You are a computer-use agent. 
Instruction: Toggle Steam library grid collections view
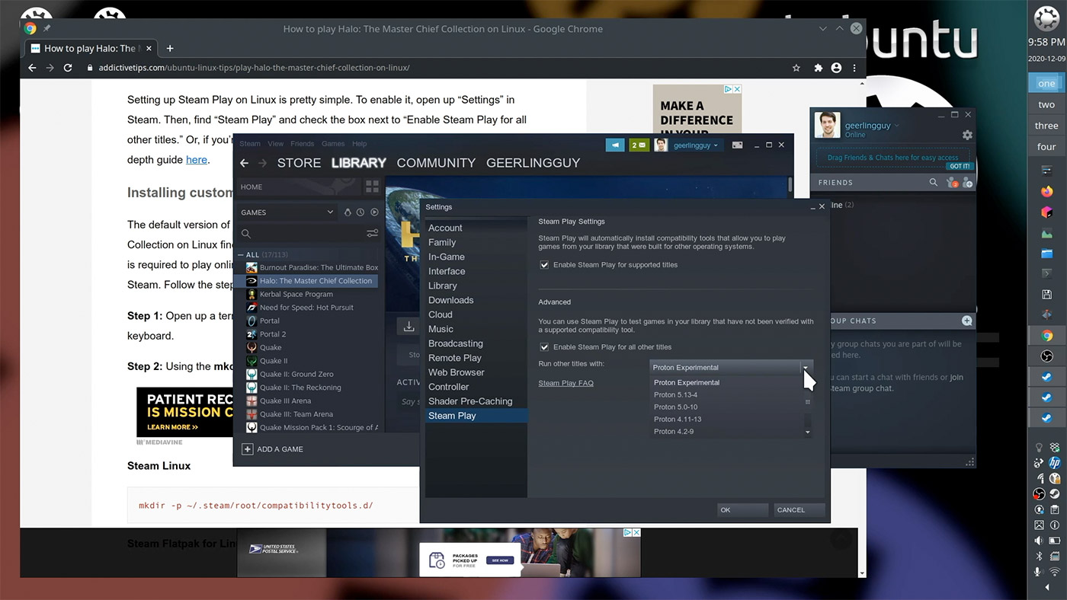click(x=372, y=187)
